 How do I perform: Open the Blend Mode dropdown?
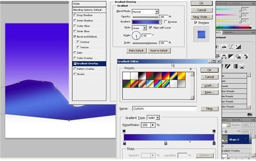click(x=145, y=11)
